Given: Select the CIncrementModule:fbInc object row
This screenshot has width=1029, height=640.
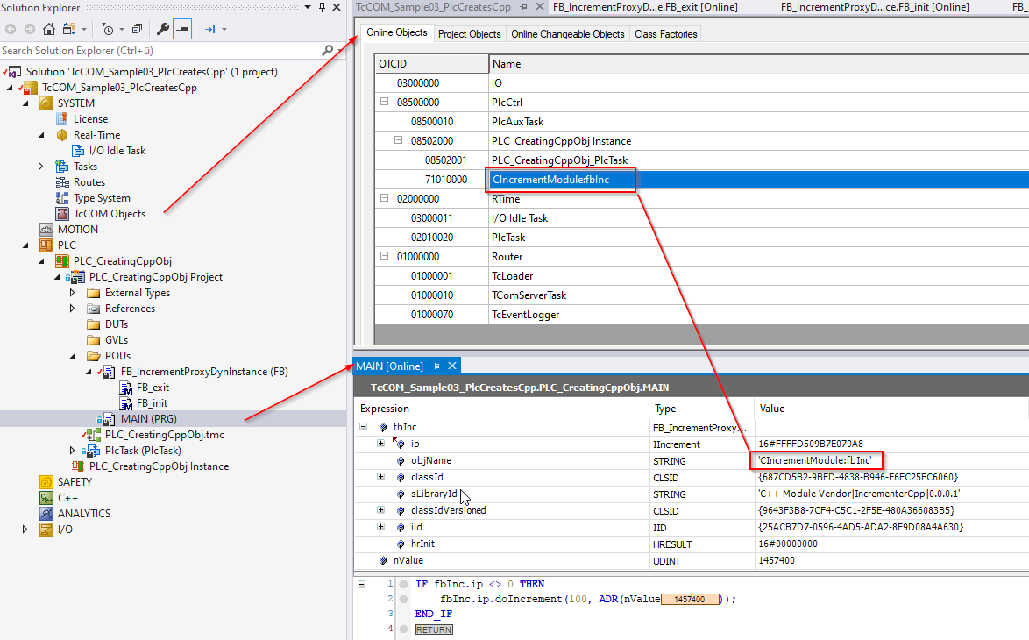Looking at the screenshot, I should (702, 179).
